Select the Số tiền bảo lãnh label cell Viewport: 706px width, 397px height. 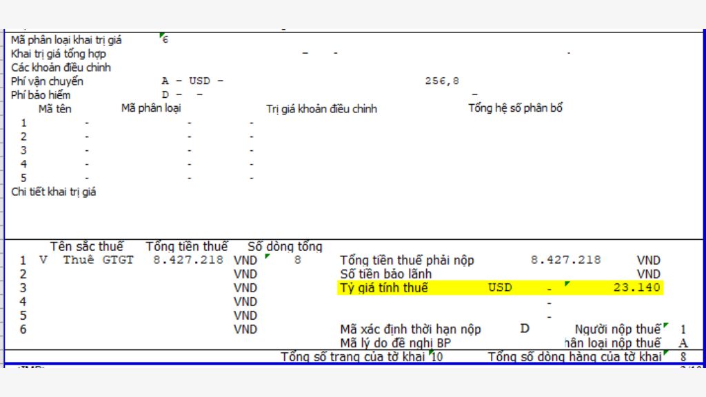(386, 274)
